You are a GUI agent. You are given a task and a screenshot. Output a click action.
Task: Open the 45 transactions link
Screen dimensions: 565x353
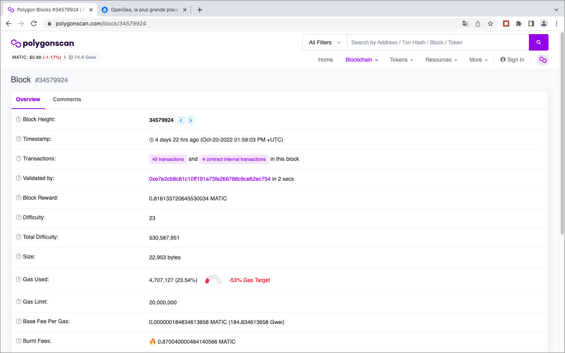168,159
